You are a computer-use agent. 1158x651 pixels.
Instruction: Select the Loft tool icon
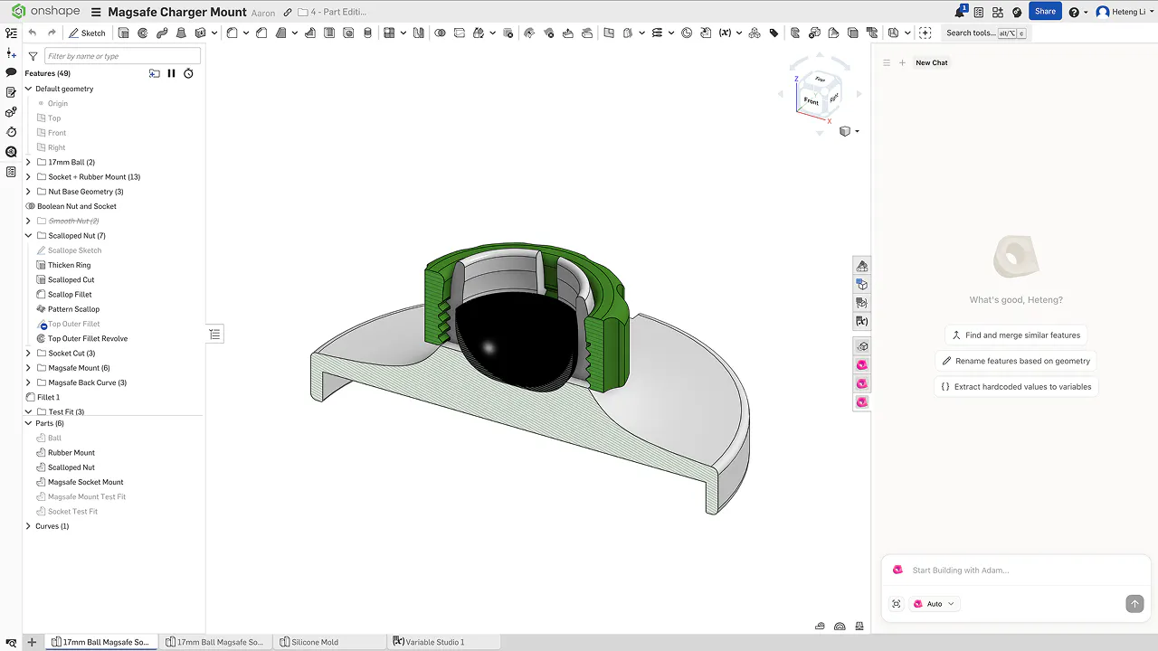coord(181,33)
